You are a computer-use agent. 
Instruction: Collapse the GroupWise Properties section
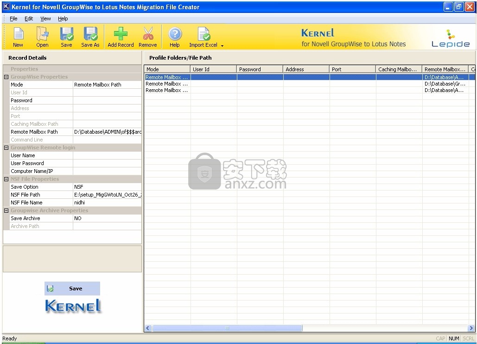pos(6,77)
